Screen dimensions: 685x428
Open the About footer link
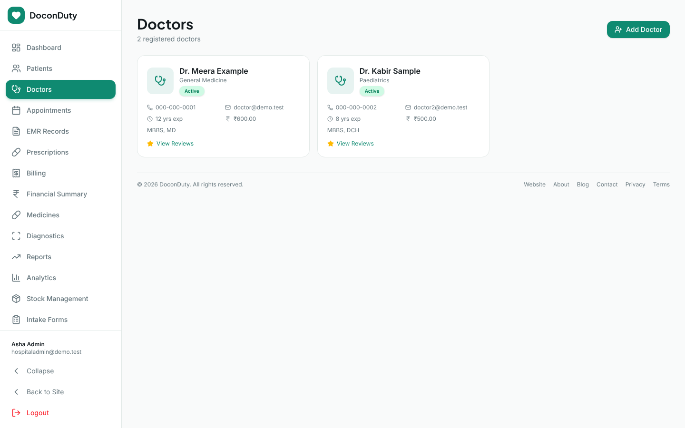coord(561,185)
